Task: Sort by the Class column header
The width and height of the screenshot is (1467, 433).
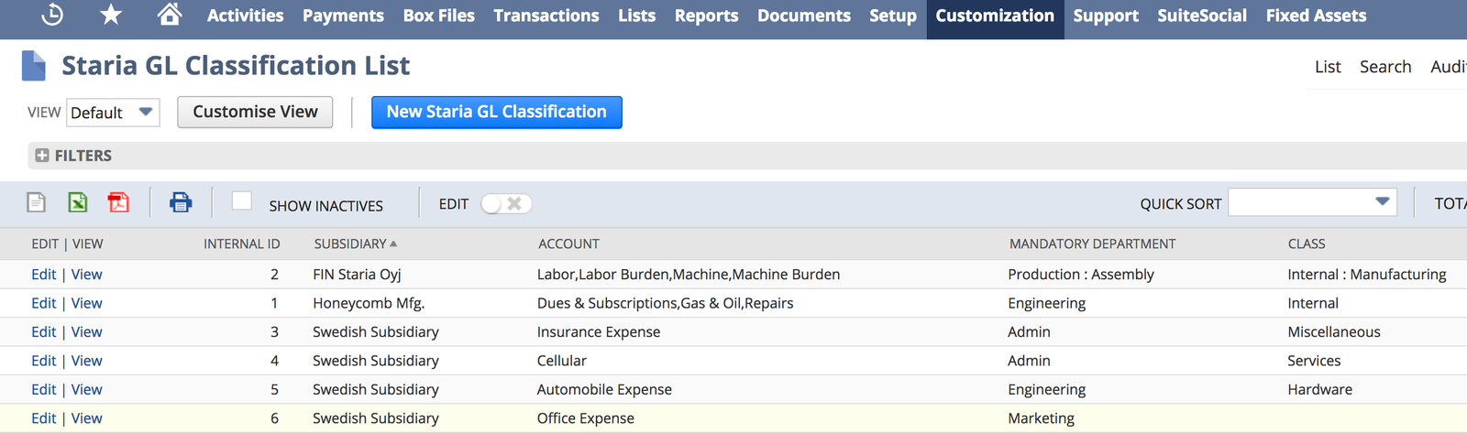Action: [1307, 244]
